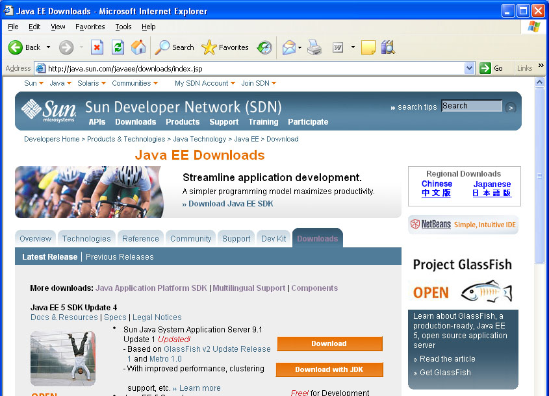
Task: Open the History toolbar icon
Action: click(x=264, y=47)
